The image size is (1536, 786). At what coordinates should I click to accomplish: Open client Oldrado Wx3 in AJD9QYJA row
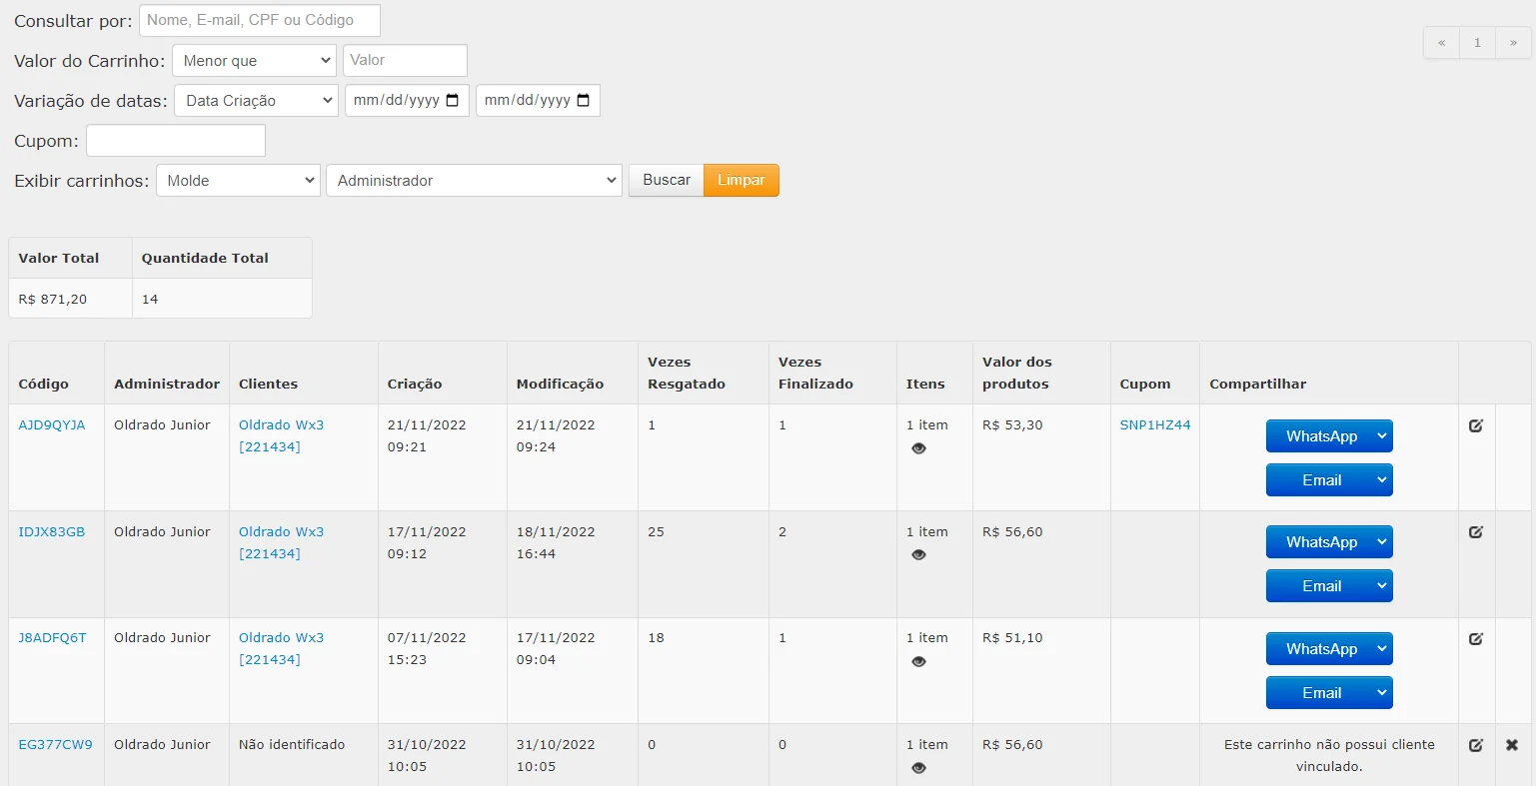coord(281,435)
